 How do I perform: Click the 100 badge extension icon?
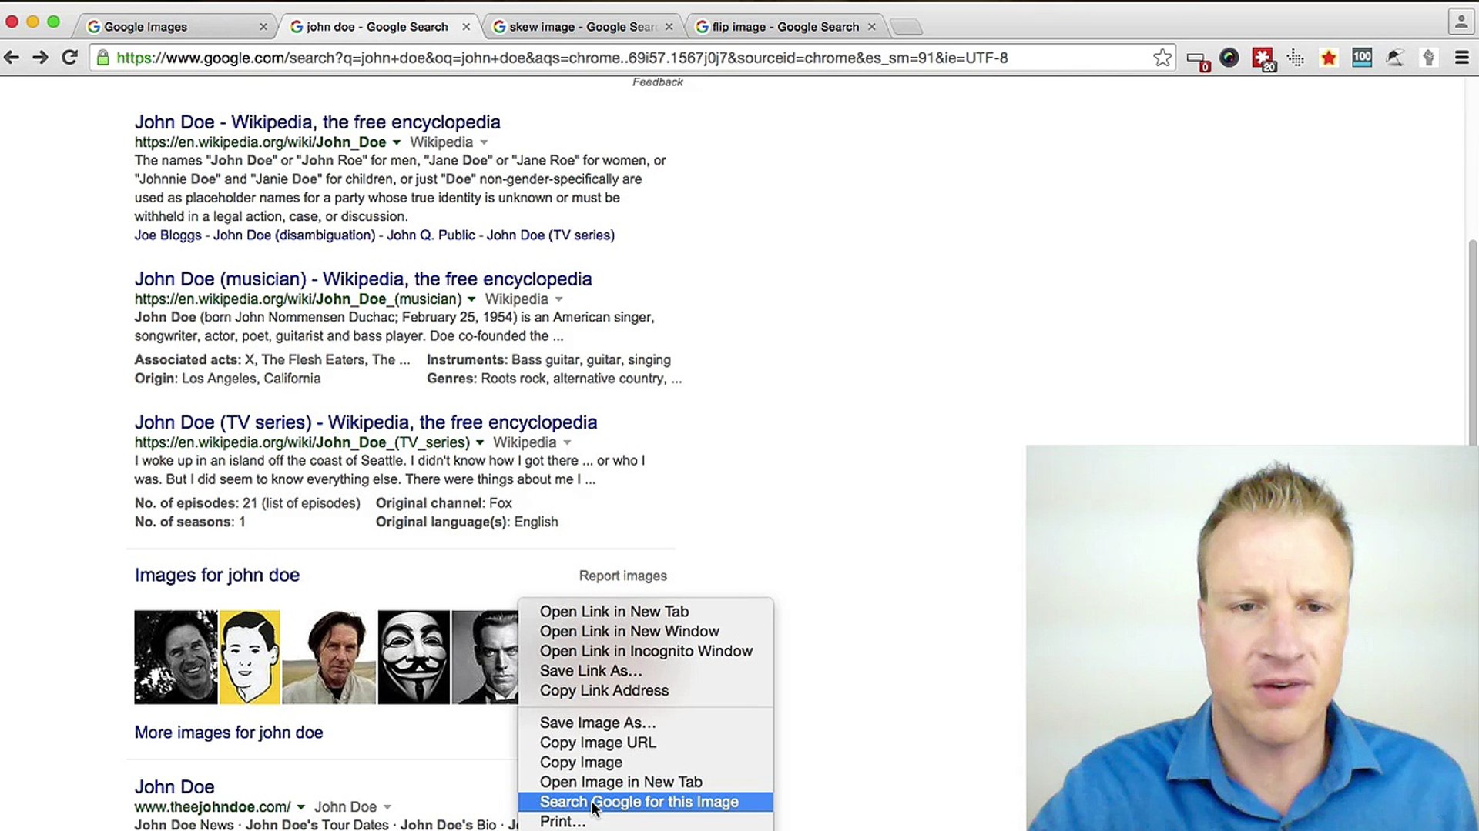point(1362,58)
